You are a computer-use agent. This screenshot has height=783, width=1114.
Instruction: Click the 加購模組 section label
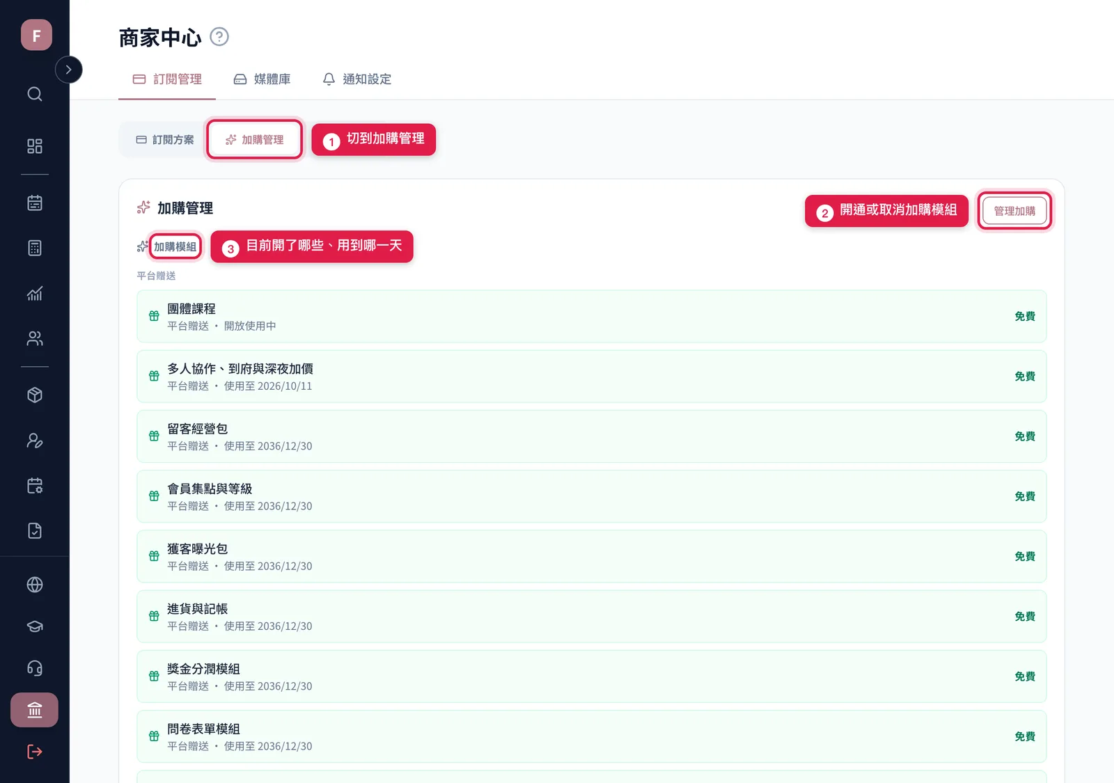pos(175,247)
